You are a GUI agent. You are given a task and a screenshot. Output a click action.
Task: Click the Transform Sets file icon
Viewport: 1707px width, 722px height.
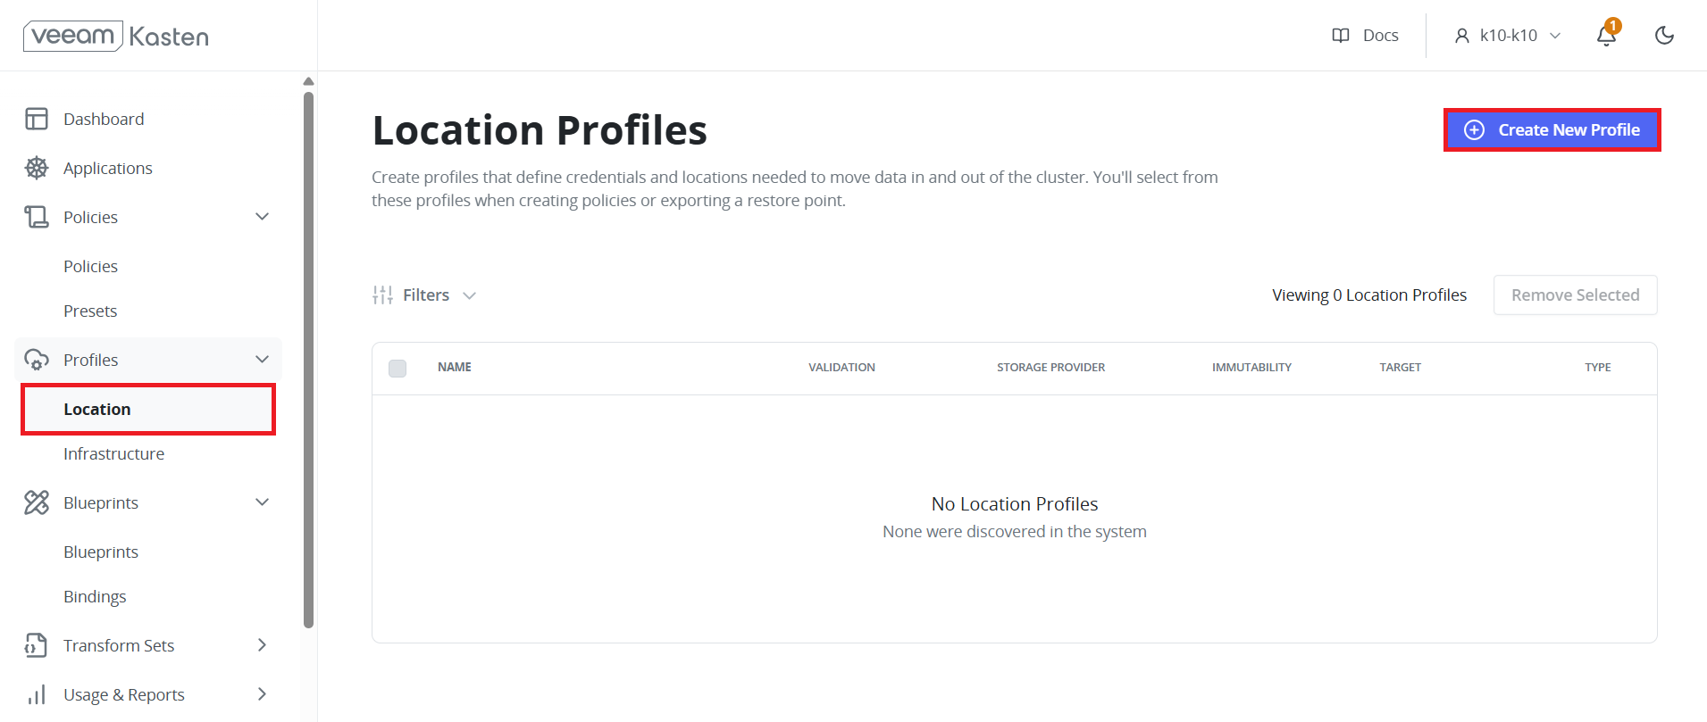tap(37, 645)
